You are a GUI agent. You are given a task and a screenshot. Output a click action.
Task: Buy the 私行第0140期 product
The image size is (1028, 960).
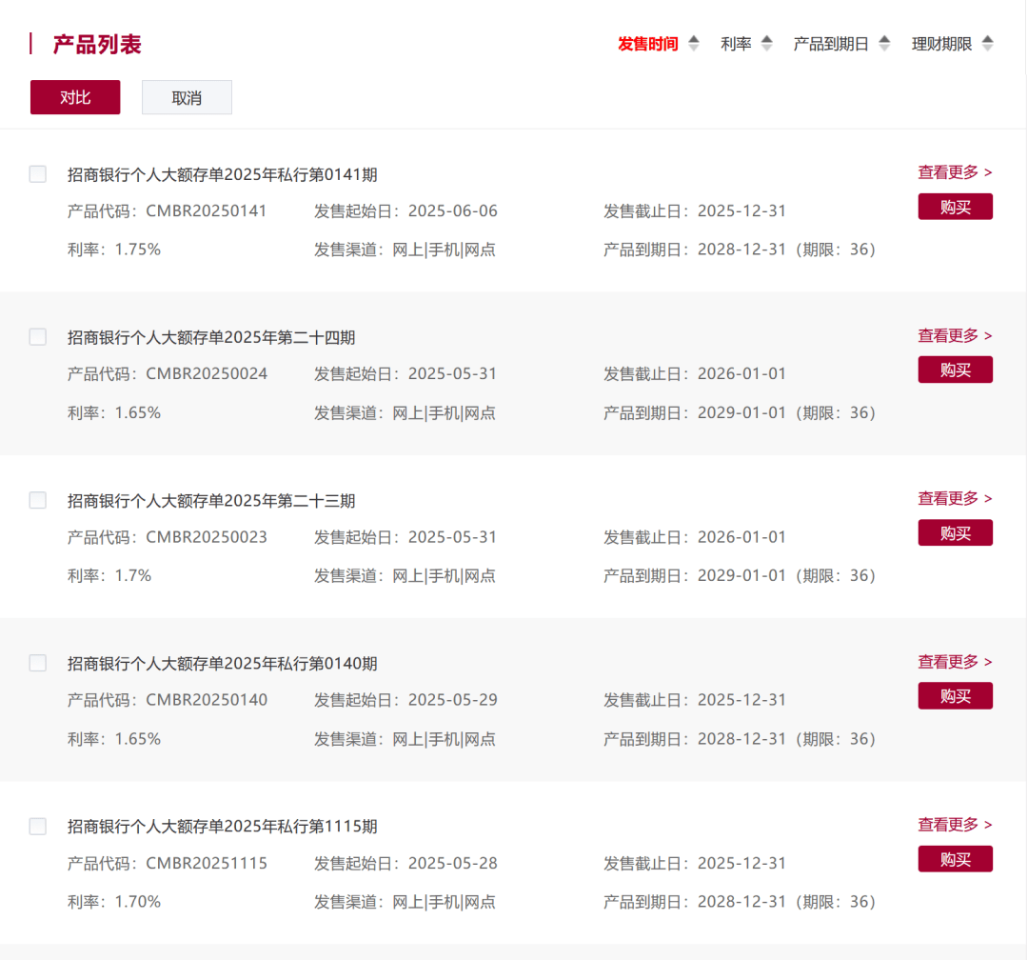coord(956,695)
